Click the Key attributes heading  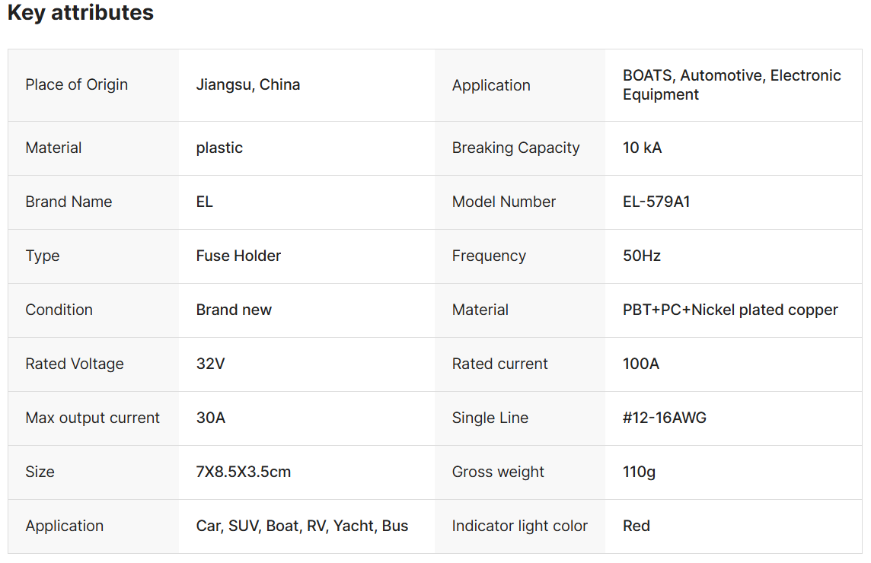click(80, 13)
